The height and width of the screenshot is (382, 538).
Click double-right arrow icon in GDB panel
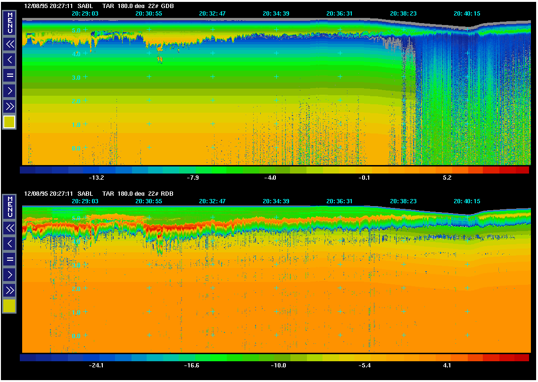click(x=9, y=106)
